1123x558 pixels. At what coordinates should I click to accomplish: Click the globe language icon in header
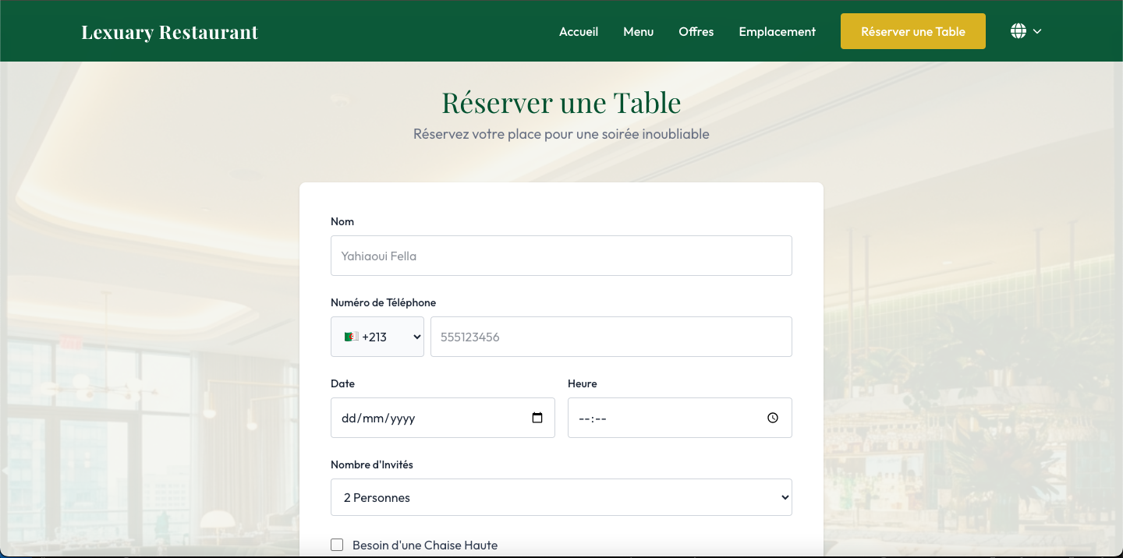tap(1017, 31)
